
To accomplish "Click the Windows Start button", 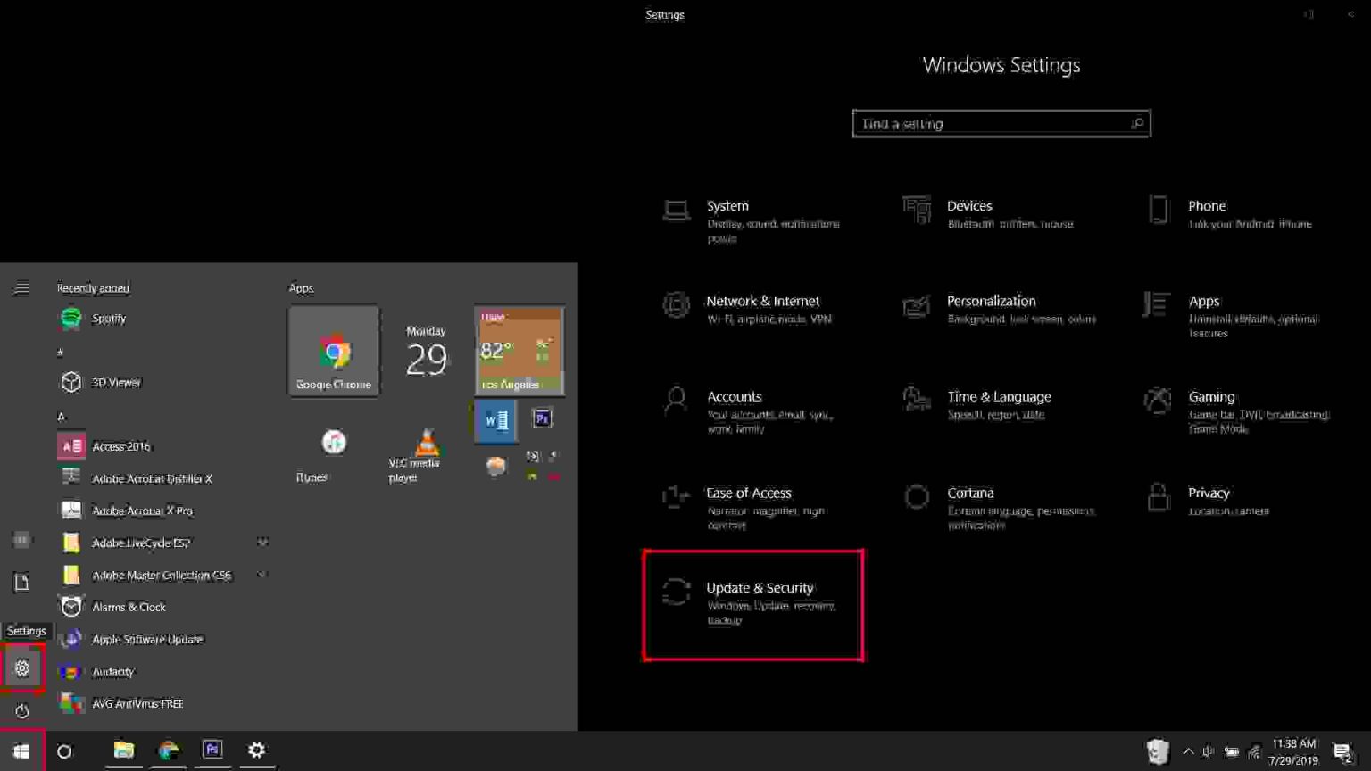I will tap(21, 751).
